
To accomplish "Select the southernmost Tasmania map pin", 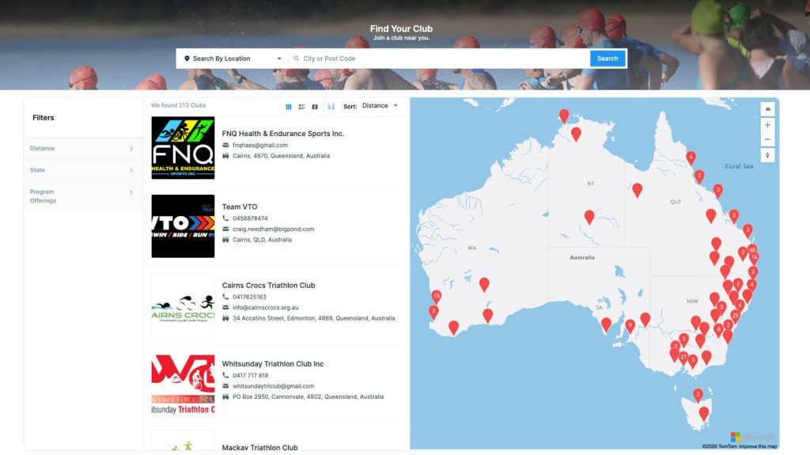I will click(x=703, y=414).
